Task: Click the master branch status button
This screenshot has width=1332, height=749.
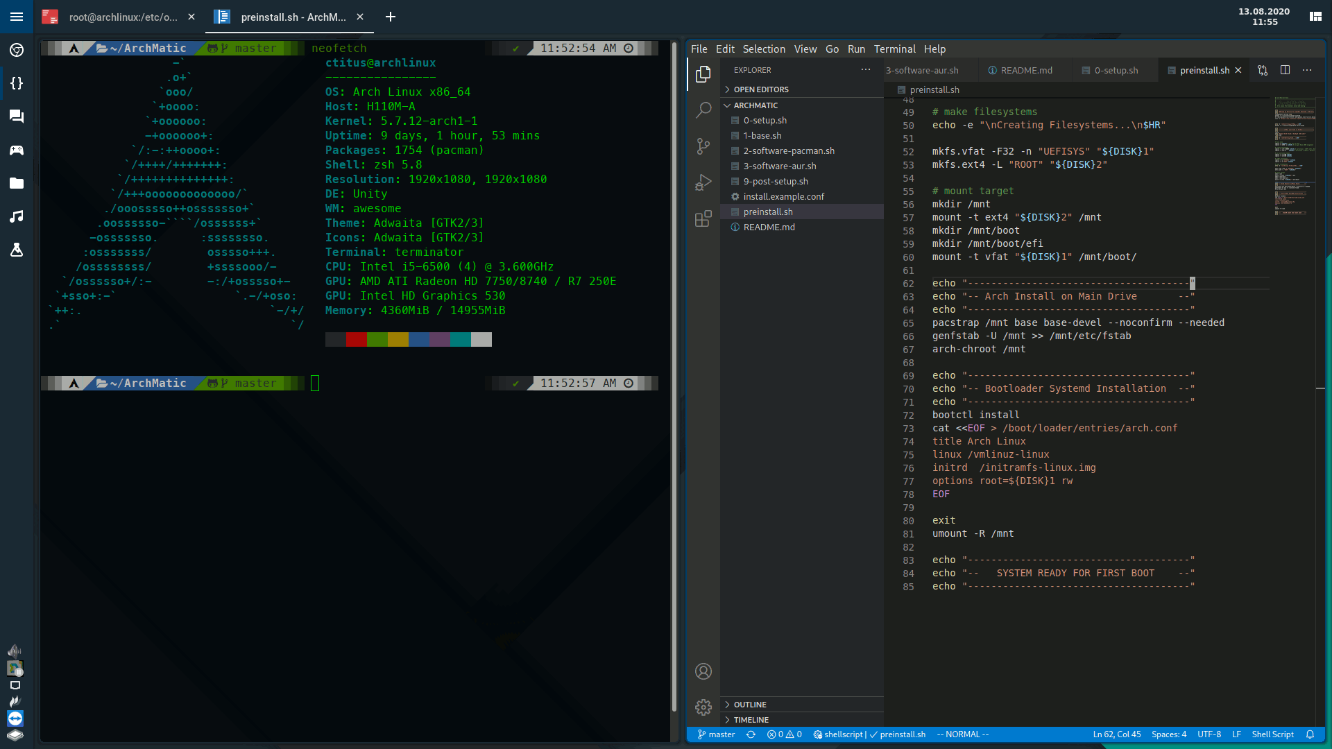Action: tap(716, 734)
